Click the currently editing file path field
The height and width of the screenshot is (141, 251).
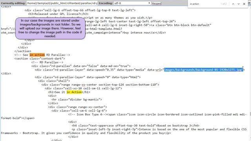[x=62, y=3]
